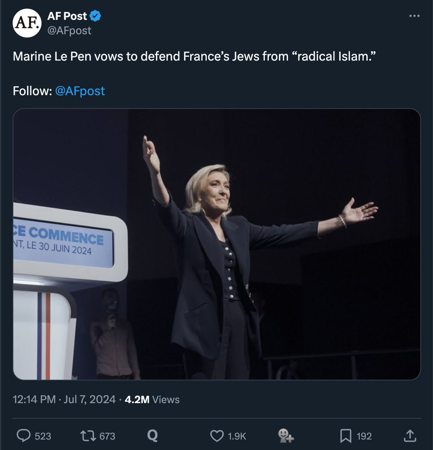Click the repost arrows icon

pyautogui.click(x=87, y=436)
